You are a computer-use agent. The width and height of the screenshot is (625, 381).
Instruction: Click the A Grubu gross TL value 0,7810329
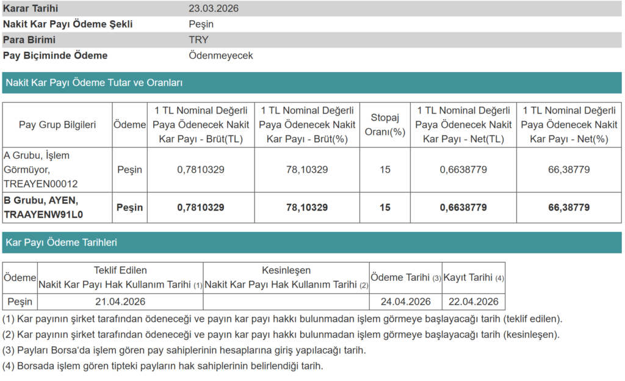pos(201,169)
